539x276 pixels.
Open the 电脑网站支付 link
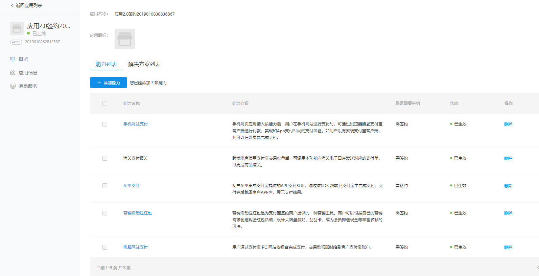tap(136, 247)
